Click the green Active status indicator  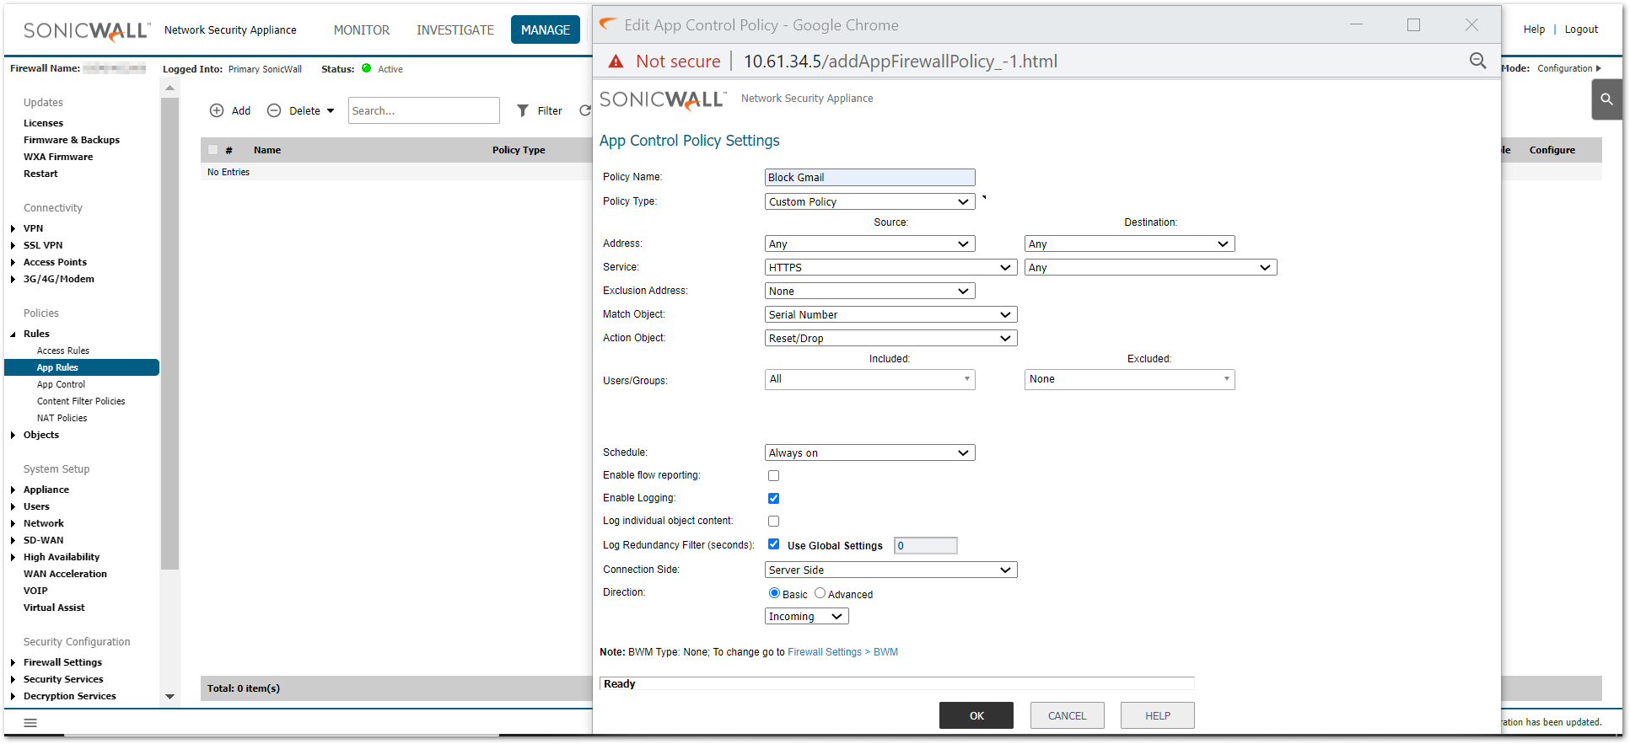click(x=367, y=68)
